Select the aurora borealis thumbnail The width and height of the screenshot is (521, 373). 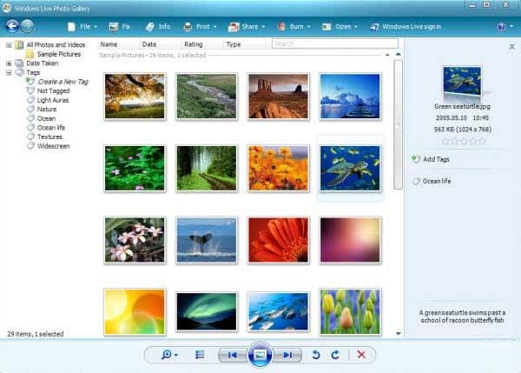[207, 312]
